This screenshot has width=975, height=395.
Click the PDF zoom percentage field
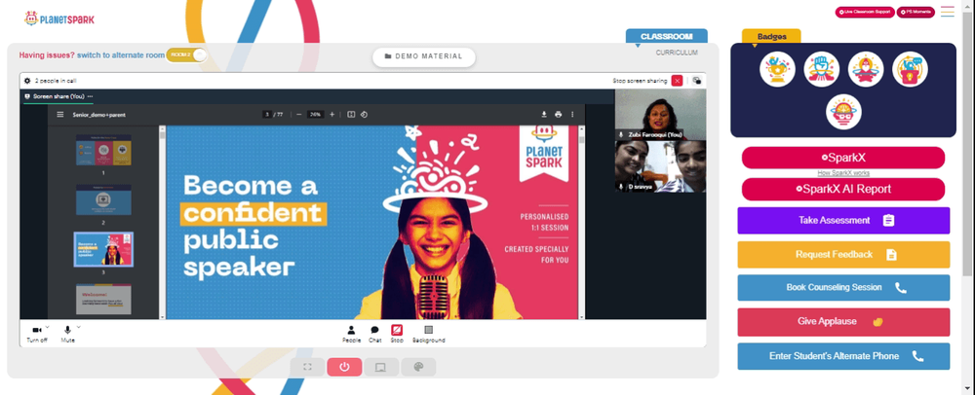(x=315, y=114)
